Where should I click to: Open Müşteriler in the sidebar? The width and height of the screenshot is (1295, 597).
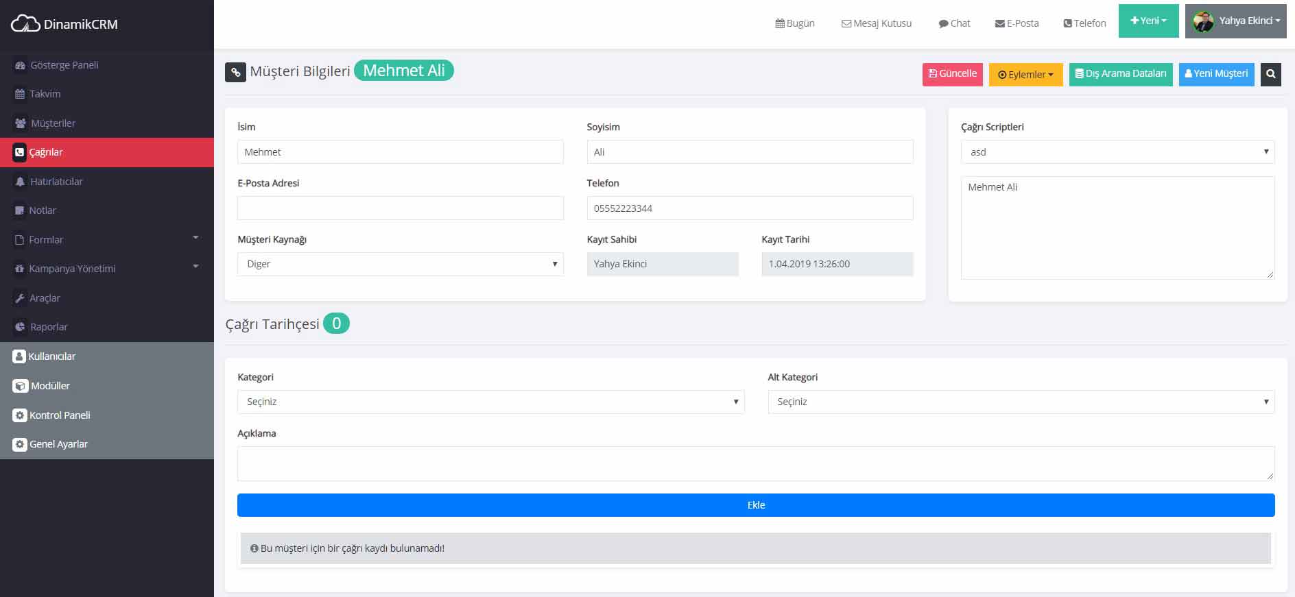pyautogui.click(x=107, y=123)
